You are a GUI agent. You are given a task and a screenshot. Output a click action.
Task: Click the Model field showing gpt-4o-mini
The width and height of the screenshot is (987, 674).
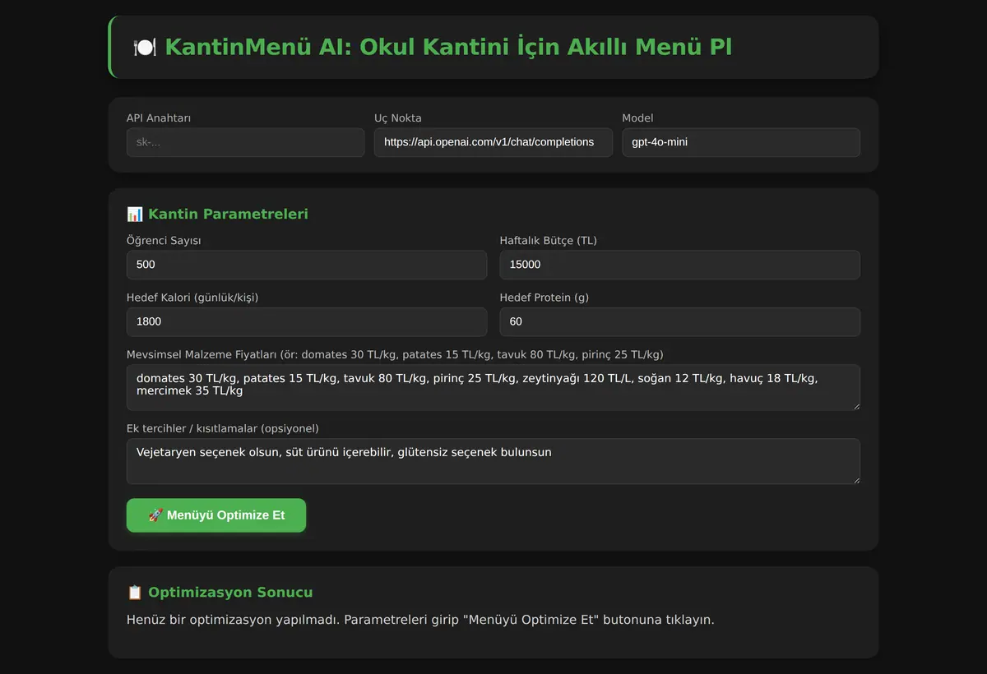(x=741, y=142)
